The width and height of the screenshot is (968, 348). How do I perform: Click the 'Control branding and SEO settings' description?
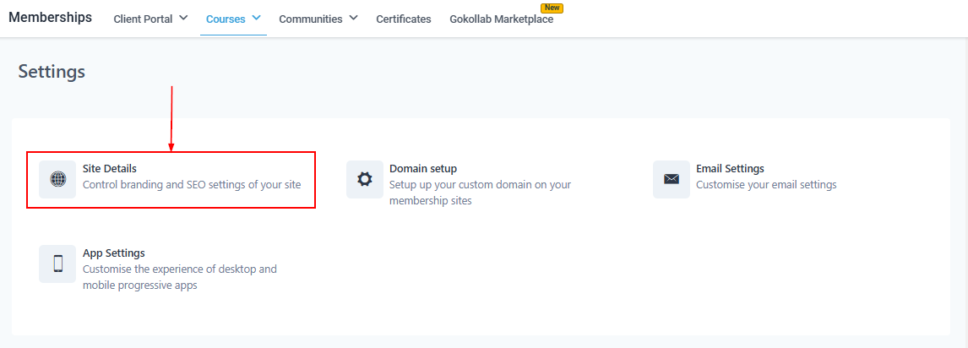click(x=192, y=185)
